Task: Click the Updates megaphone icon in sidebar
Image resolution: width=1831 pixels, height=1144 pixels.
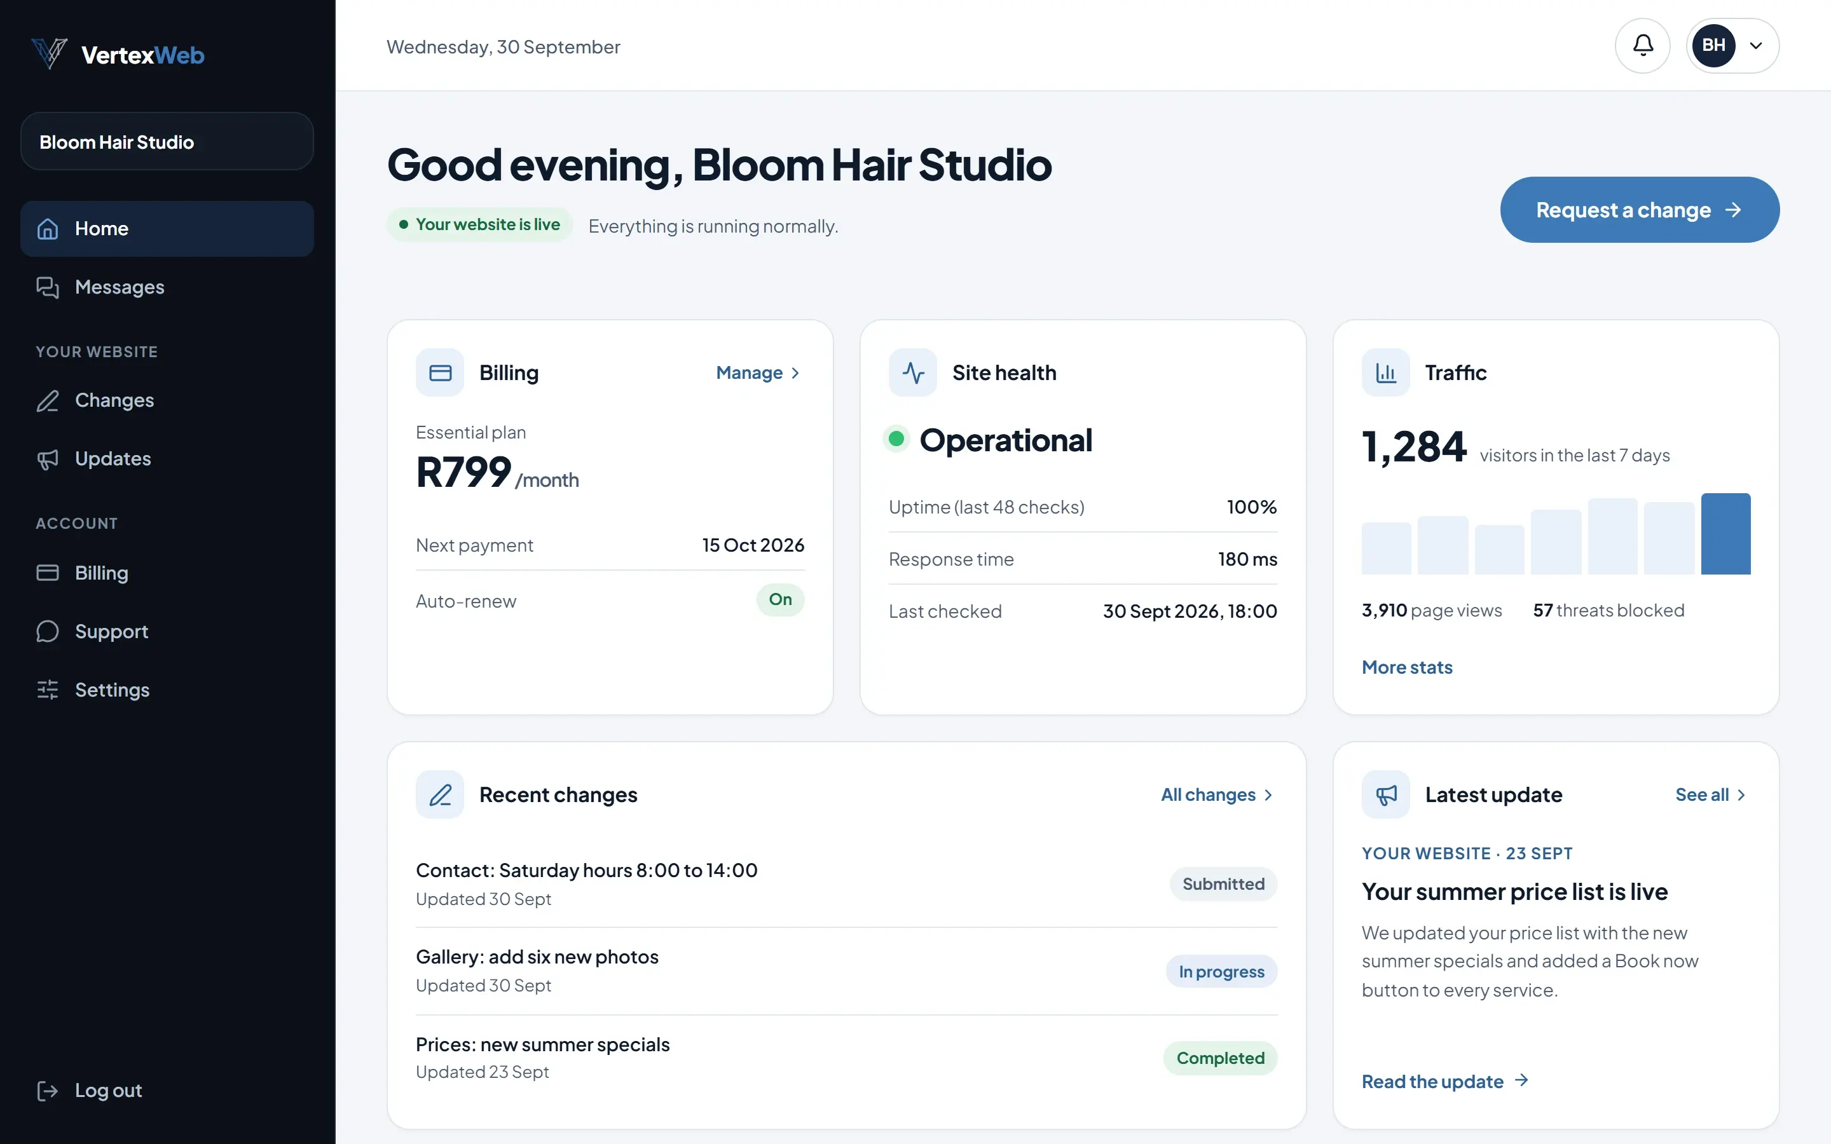Action: pyautogui.click(x=48, y=460)
